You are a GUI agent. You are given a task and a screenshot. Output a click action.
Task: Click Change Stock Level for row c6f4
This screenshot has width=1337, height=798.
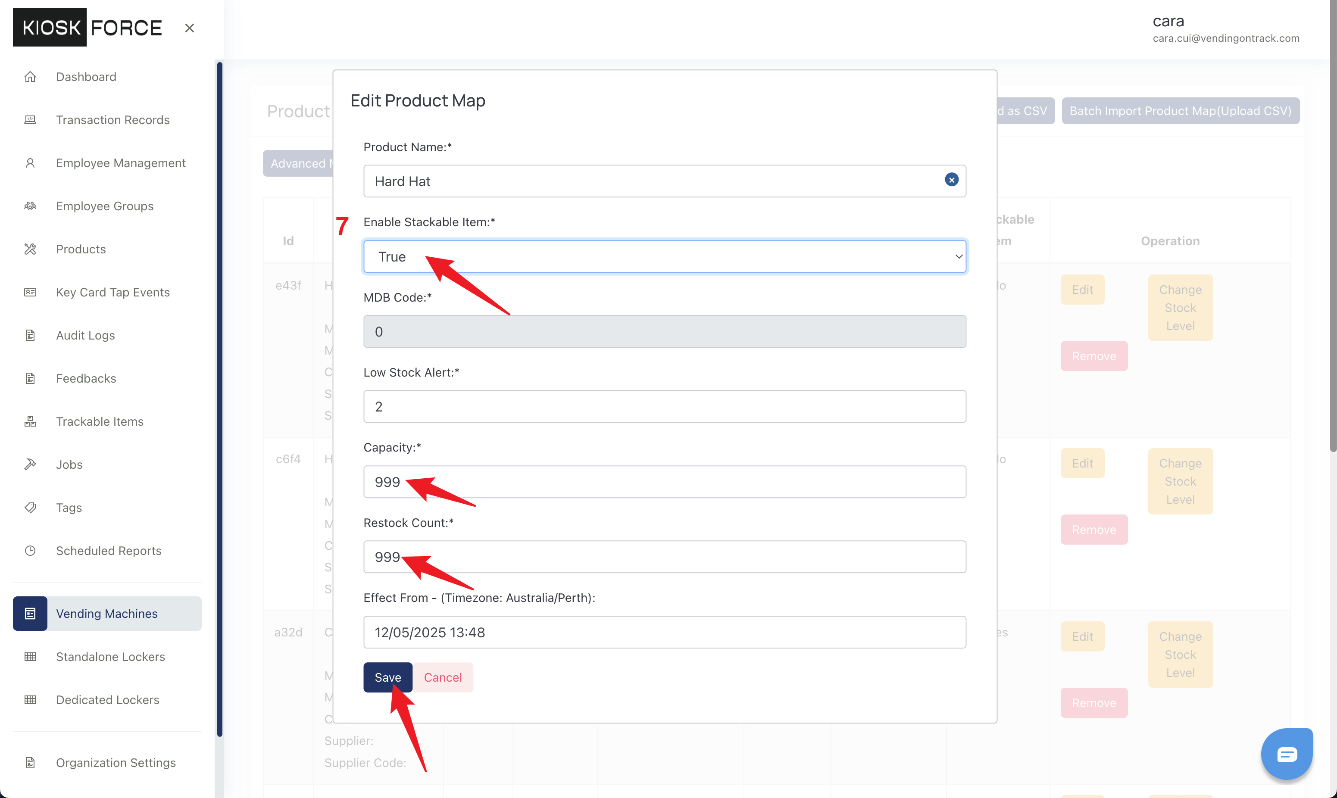pos(1181,481)
